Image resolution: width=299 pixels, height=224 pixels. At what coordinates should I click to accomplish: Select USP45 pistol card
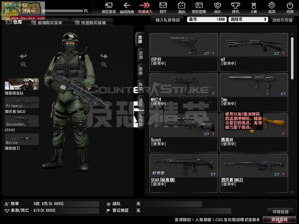pos(184,52)
